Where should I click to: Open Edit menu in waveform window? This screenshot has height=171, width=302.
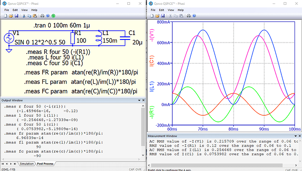162,10
